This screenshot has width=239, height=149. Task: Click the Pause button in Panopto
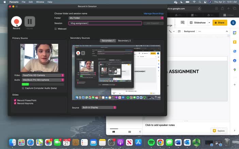pyautogui.click(x=30, y=21)
